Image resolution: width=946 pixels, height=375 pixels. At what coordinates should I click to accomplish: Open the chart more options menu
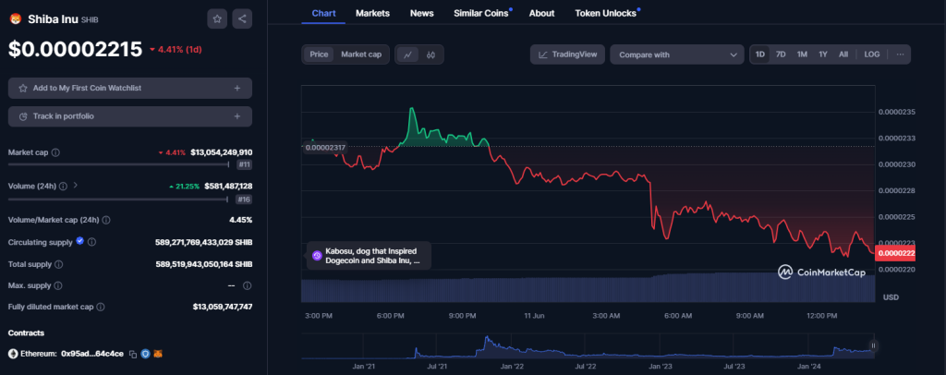pos(900,54)
